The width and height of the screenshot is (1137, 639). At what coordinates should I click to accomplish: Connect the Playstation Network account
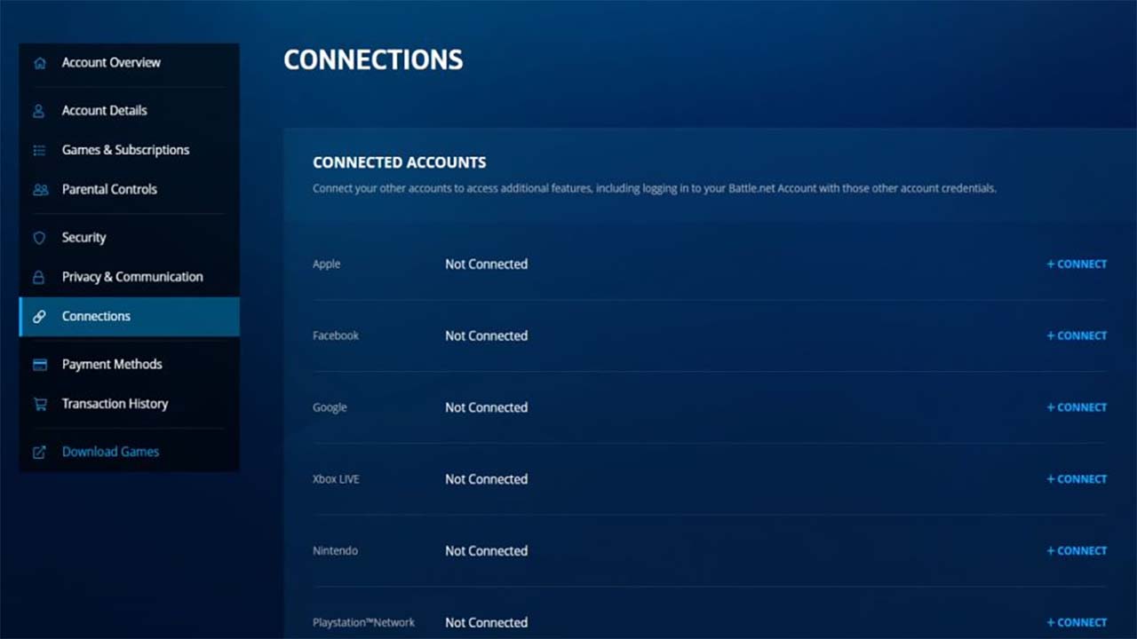pos(1077,623)
